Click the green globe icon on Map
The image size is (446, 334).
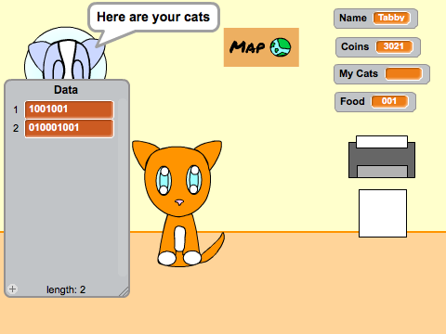coord(281,47)
